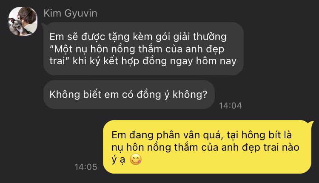Image resolution: width=319 pixels, height=183 pixels.
Task: Click the word 'Em' starting the first gray message
Action: tap(54, 37)
